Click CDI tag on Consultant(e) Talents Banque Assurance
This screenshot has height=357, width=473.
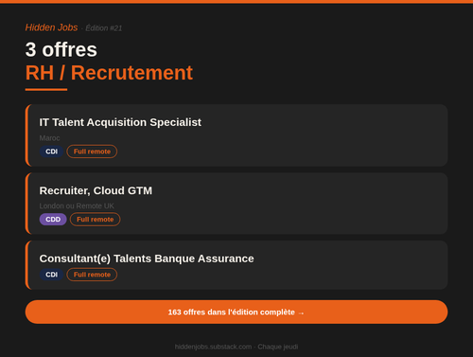pos(51,275)
